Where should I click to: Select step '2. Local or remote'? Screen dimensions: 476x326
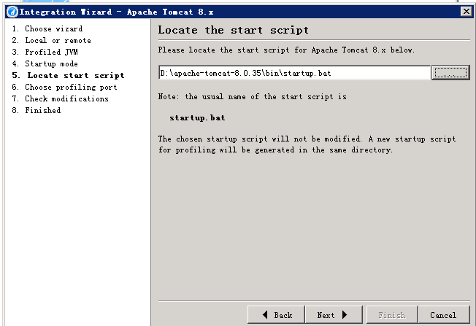tap(52, 40)
